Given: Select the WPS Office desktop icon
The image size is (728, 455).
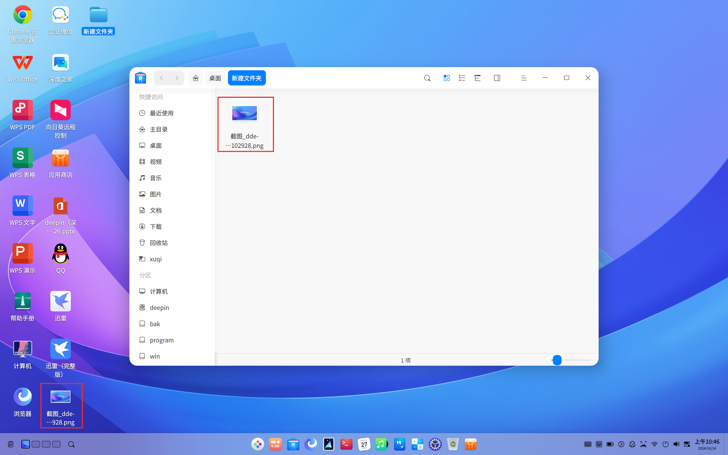Looking at the screenshot, I should [x=22, y=69].
